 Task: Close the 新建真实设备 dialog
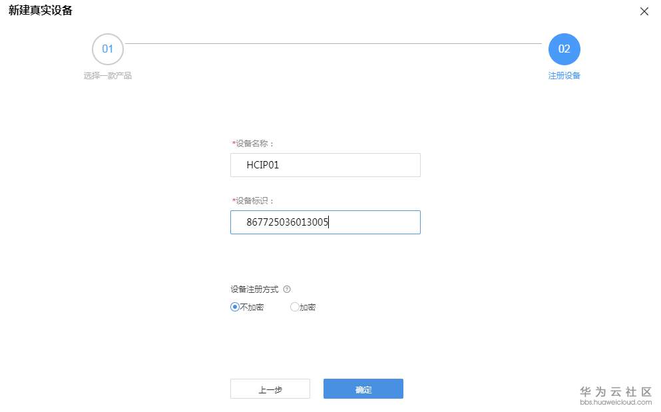[x=644, y=11]
